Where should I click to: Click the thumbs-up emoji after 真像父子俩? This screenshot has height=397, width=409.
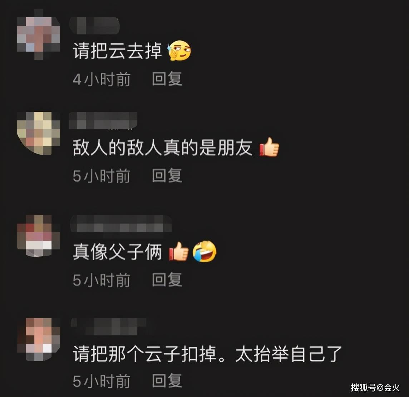pos(179,252)
